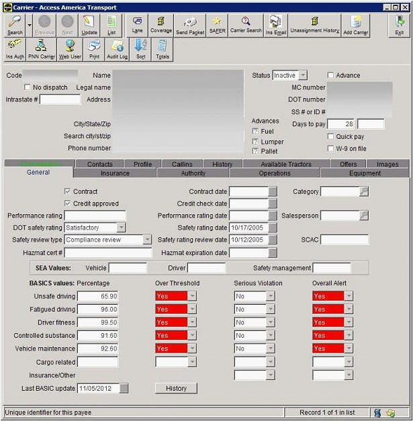The height and width of the screenshot is (421, 413).
Task: Open Carrier Search from toolbar
Action: [x=244, y=25]
